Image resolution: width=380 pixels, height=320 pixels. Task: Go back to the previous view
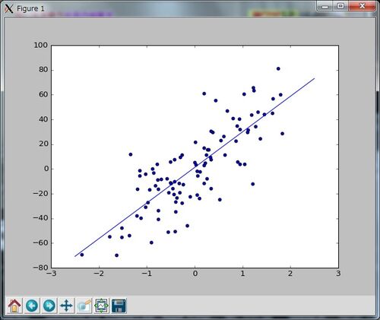click(32, 306)
